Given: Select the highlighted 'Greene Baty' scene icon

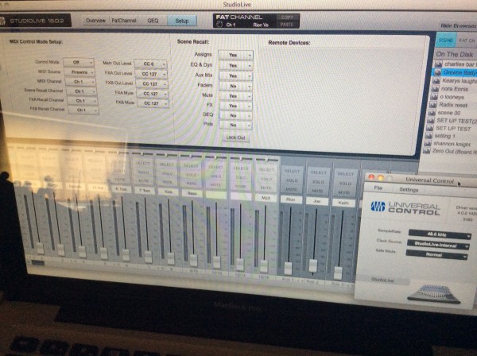Looking at the screenshot, I should pos(437,72).
